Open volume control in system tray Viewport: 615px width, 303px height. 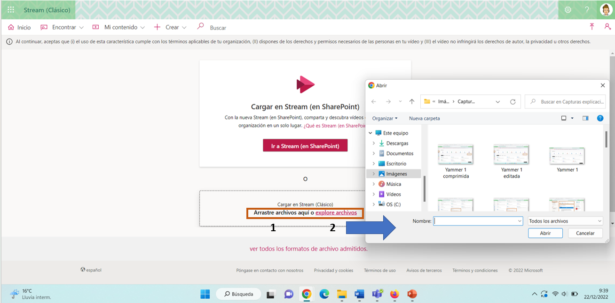[x=565, y=294]
